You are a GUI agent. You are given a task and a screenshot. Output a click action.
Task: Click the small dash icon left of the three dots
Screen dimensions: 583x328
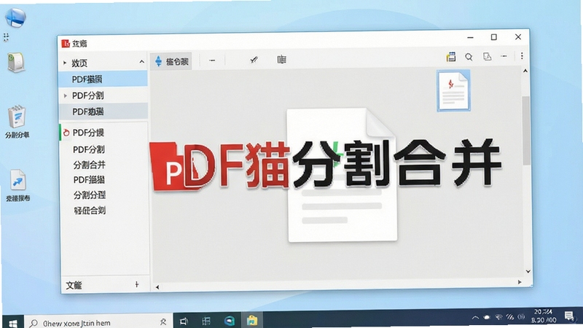coord(504,56)
